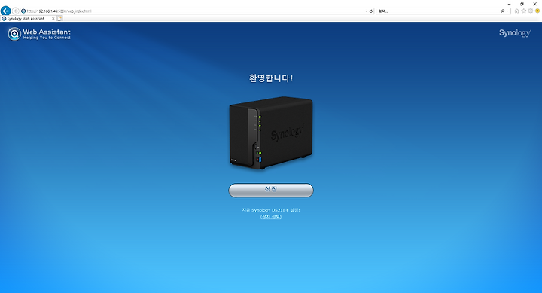This screenshot has height=293, width=542.
Task: Restore down the browser window
Action: [x=522, y=4]
